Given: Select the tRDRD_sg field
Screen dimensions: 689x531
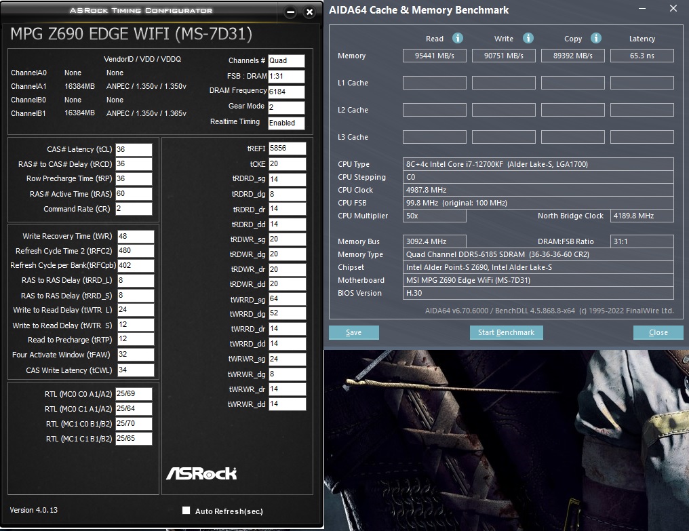Looking at the screenshot, I should 287,179.
